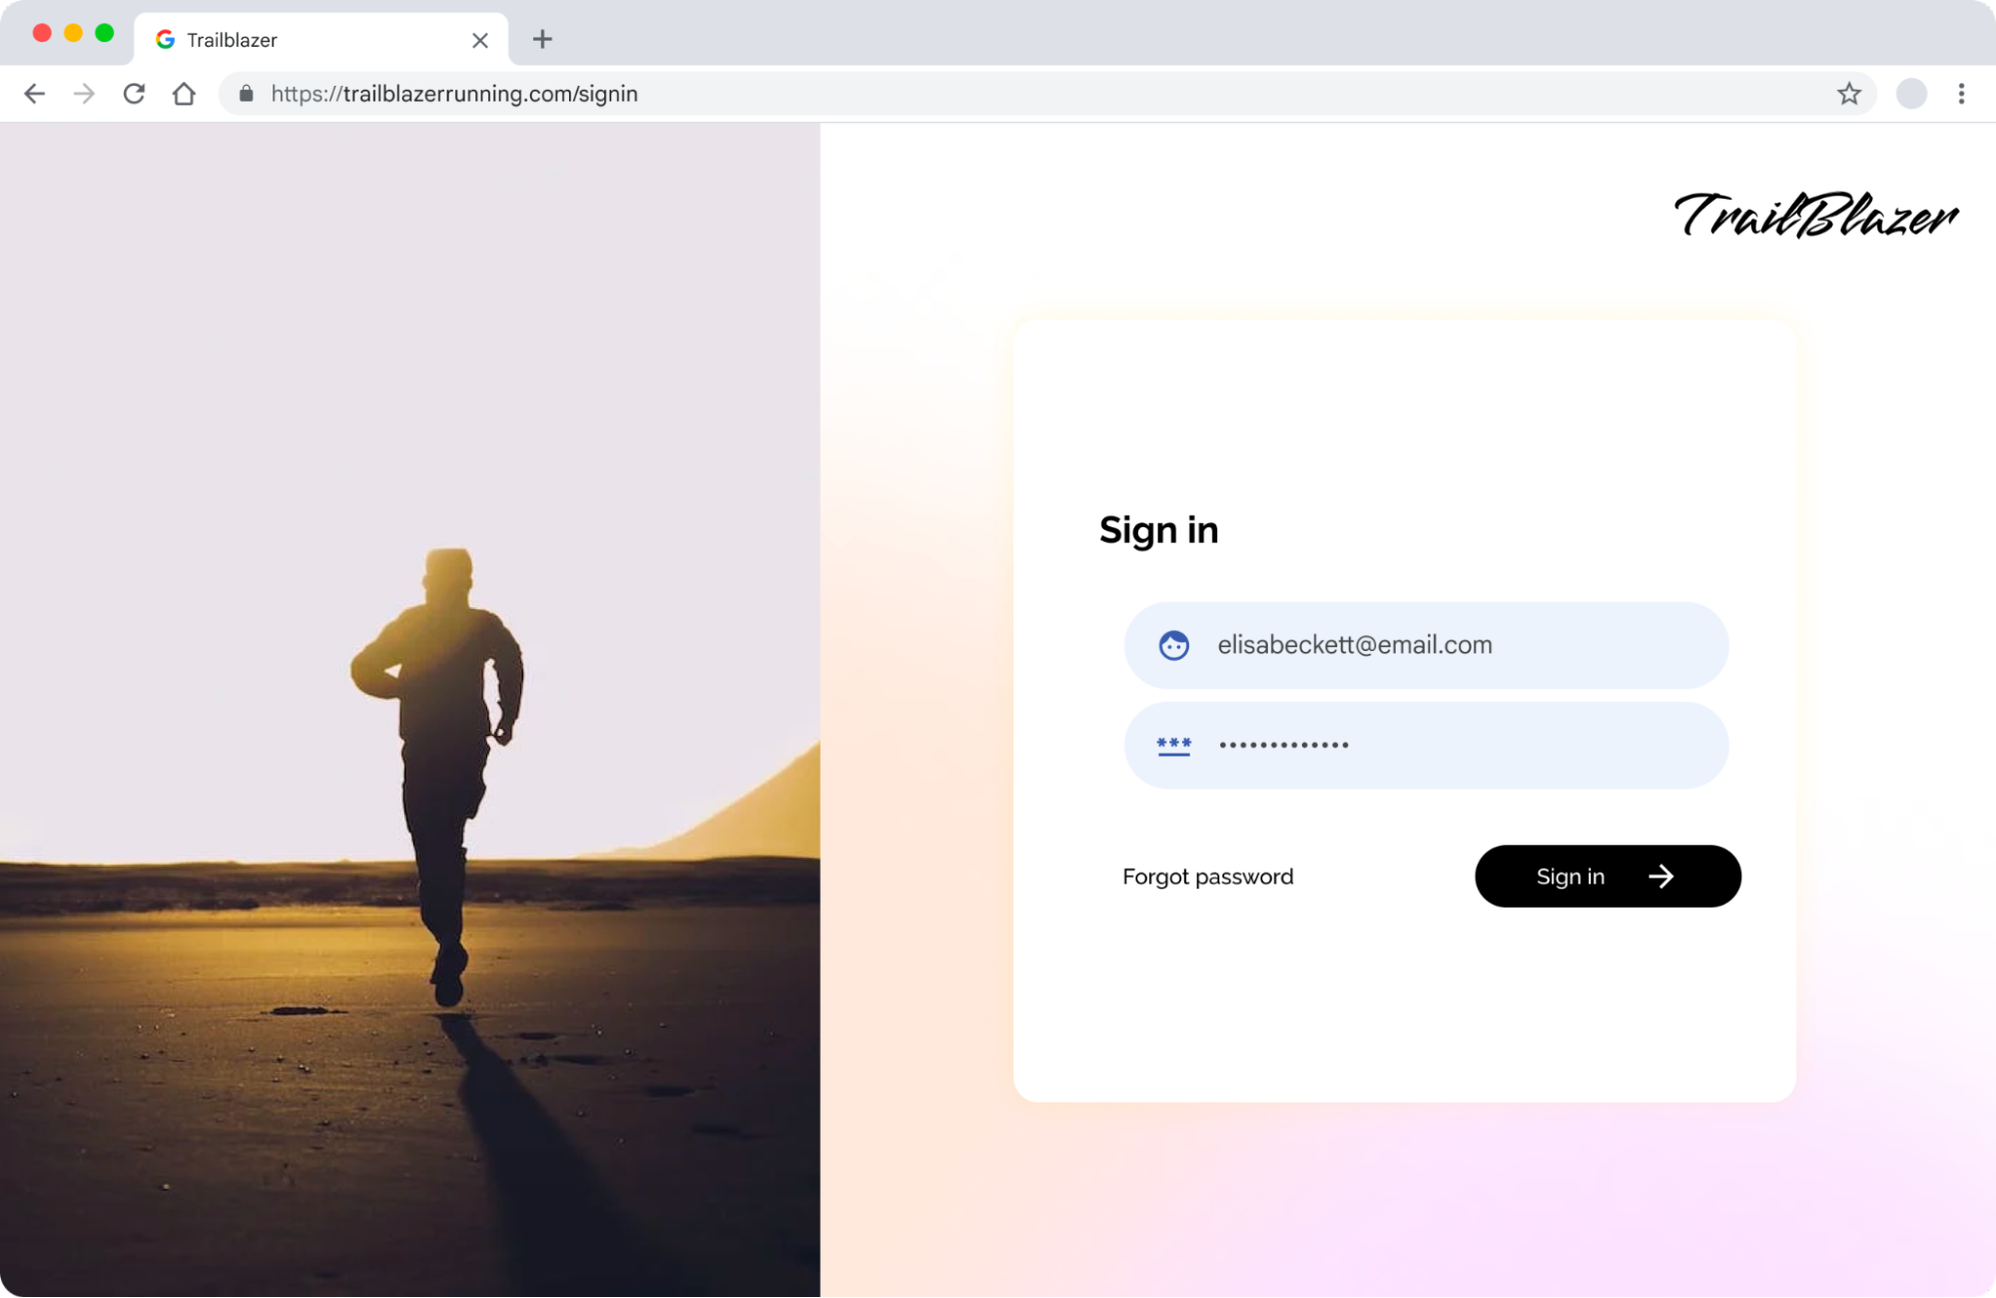Click the bookmark star icon in browser

[1849, 93]
